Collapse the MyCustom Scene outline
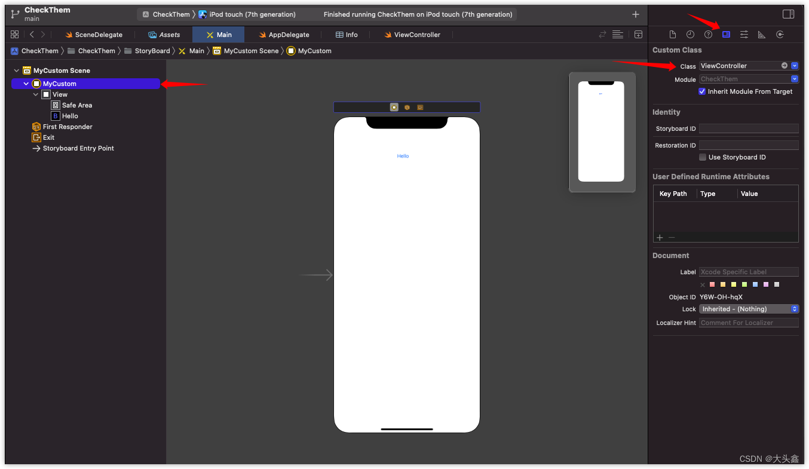The height and width of the screenshot is (469, 809). pos(17,70)
